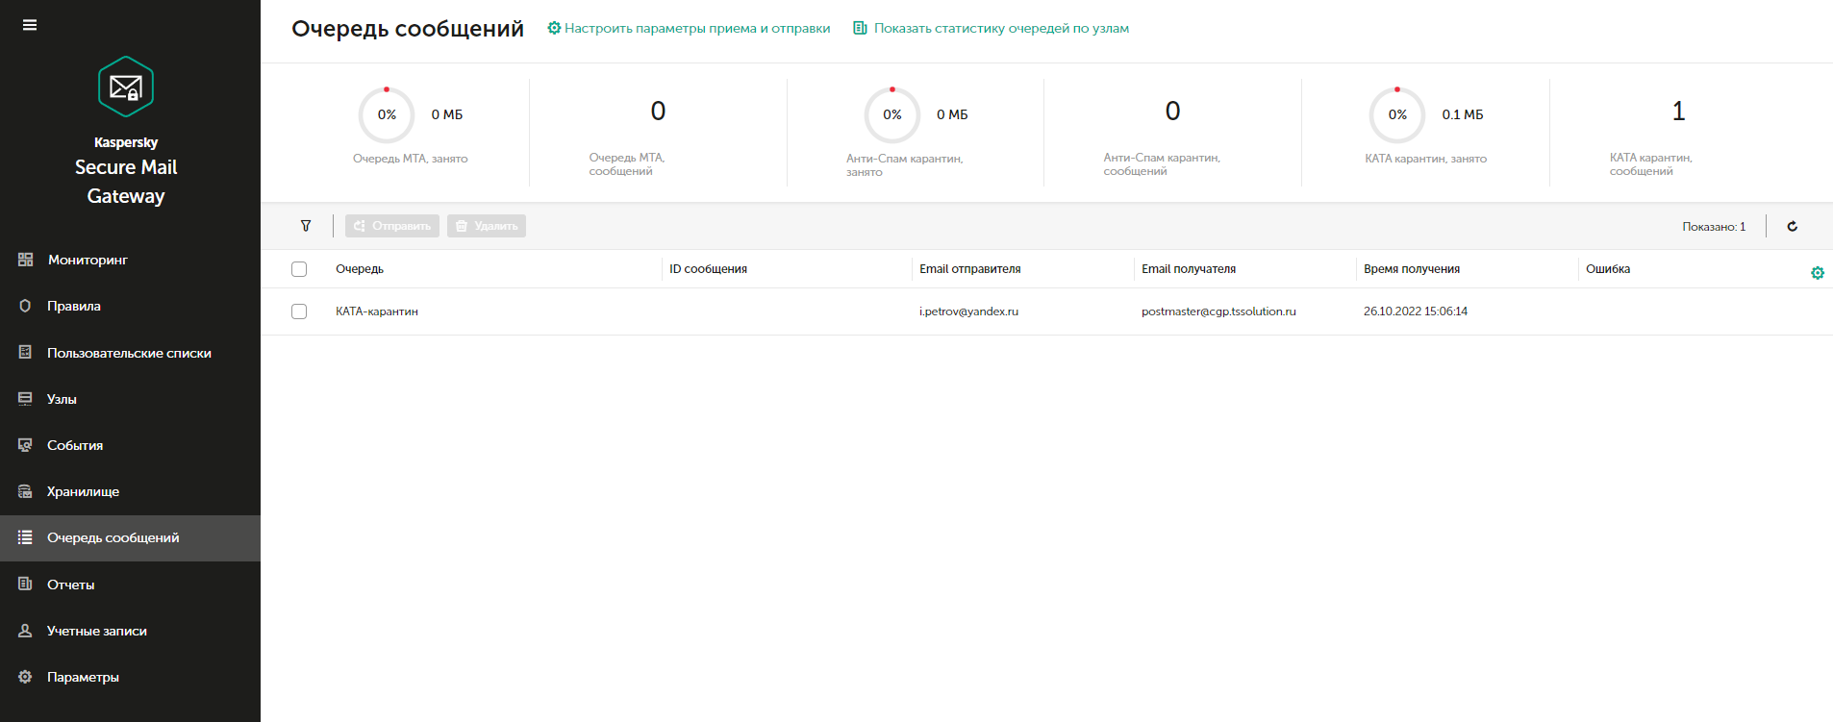Click the Очередь сообщений page title
The height and width of the screenshot is (722, 1833).
(408, 29)
